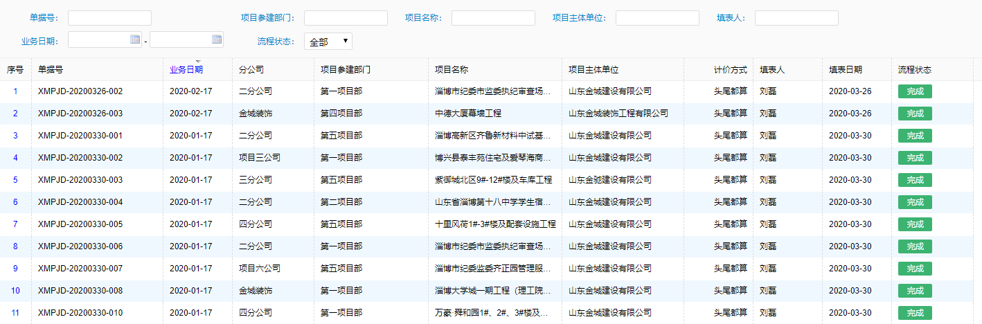This screenshot has width=982, height=324.
Task: Select document number XMPJD-20200330-008
Action: click(x=80, y=291)
